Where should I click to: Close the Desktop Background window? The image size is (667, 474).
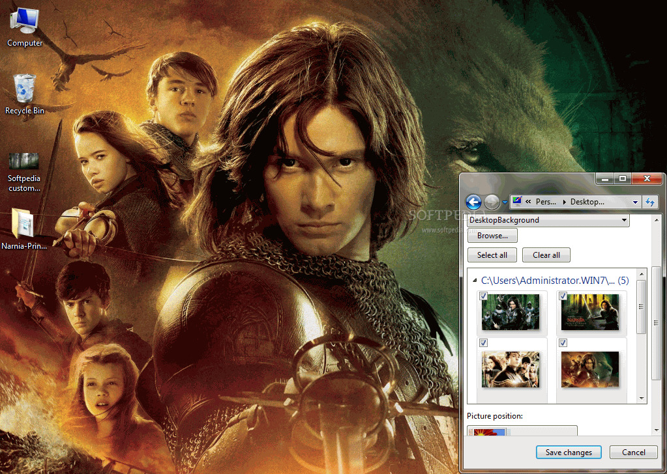[x=647, y=179]
